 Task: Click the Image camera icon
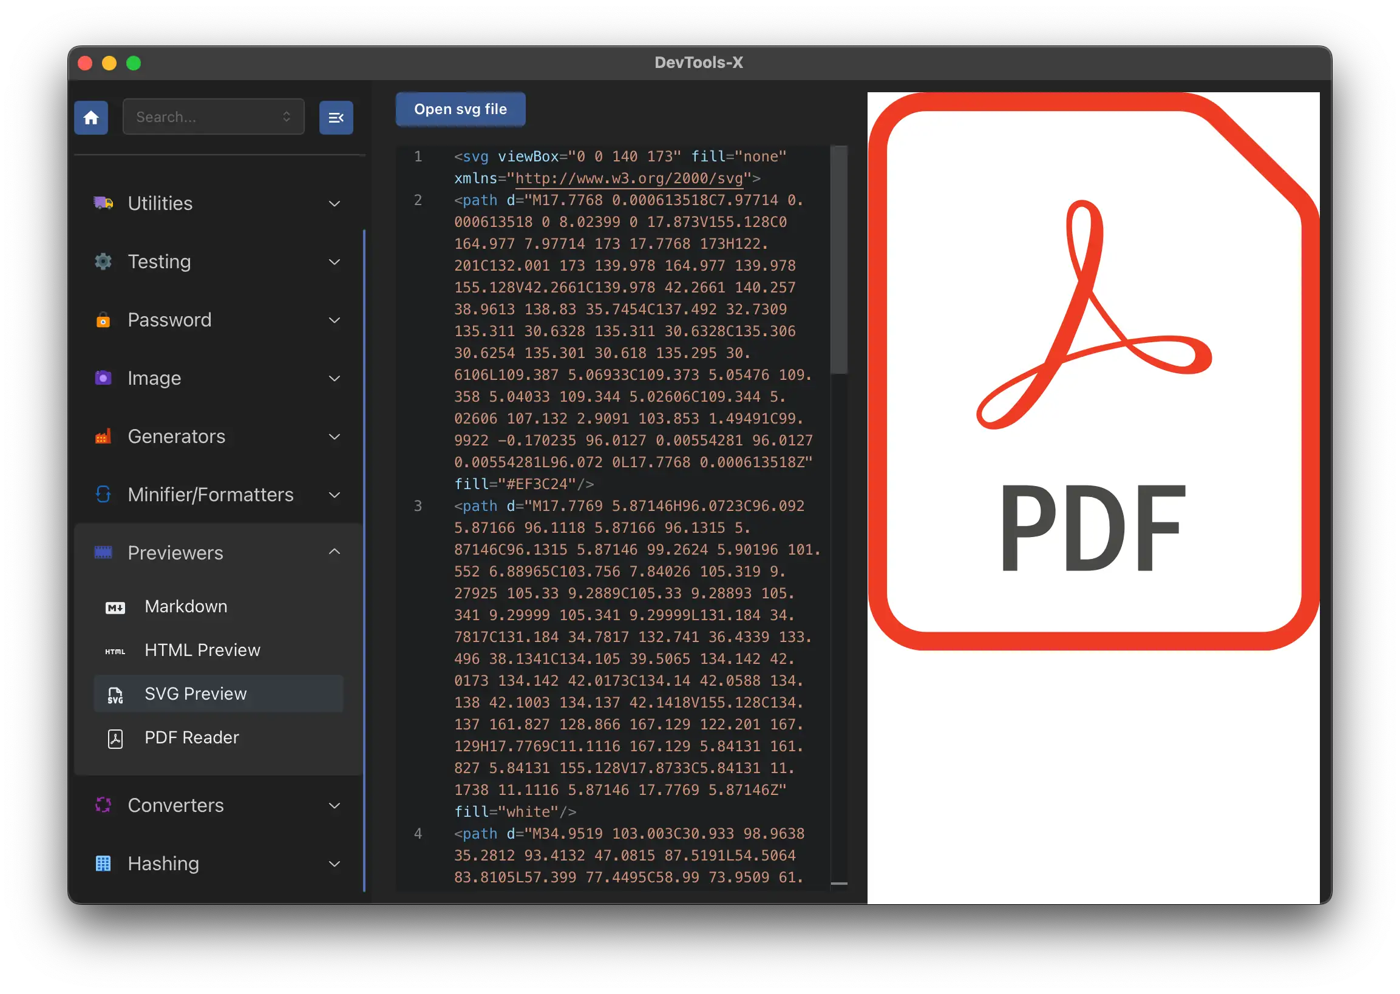103,377
